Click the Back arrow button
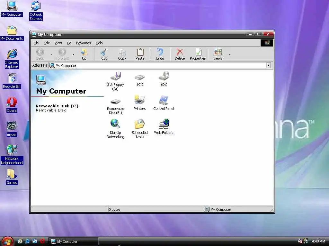 (x=40, y=54)
